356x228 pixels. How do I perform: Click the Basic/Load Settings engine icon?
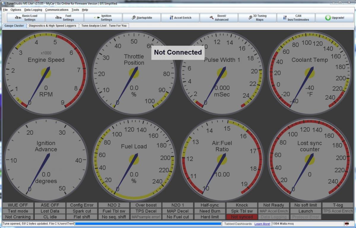coord(18,18)
